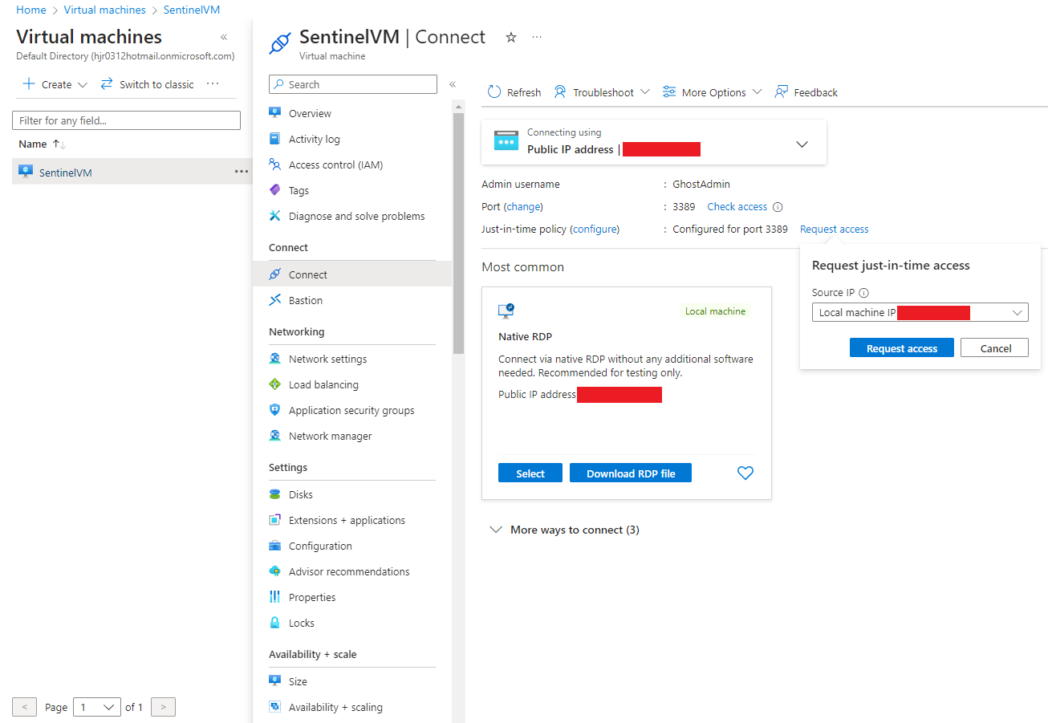Click the Access control (IAM) people icon
Image resolution: width=1048 pixels, height=723 pixels.
tap(274, 165)
